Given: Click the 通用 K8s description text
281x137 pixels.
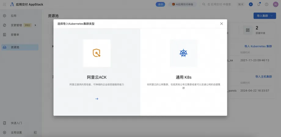Looking at the screenshot, I should 184,86.
